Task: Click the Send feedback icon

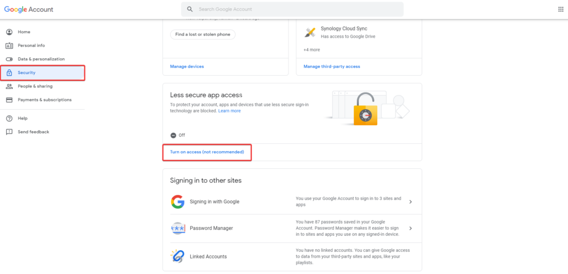Action: [x=9, y=132]
